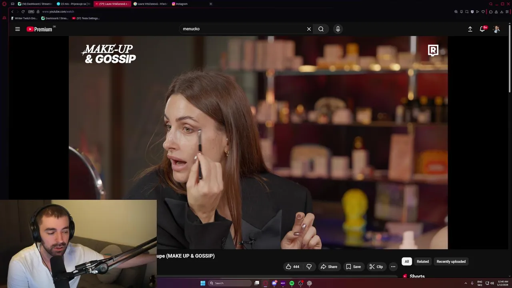Select the 'Recently uploaded' filter chip
This screenshot has width=512, height=288.
451,262
